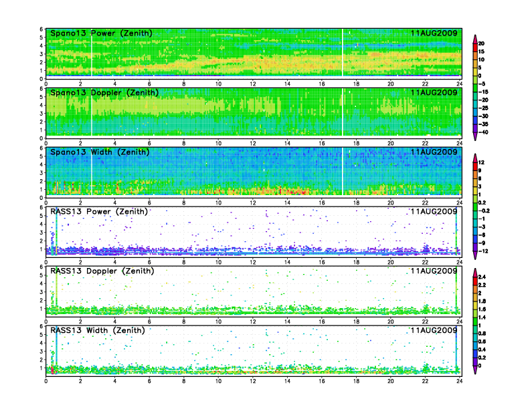Click the height 6 tick on Spano13 Power y-axis
Screen dimensions: 530x409
coord(41,29)
